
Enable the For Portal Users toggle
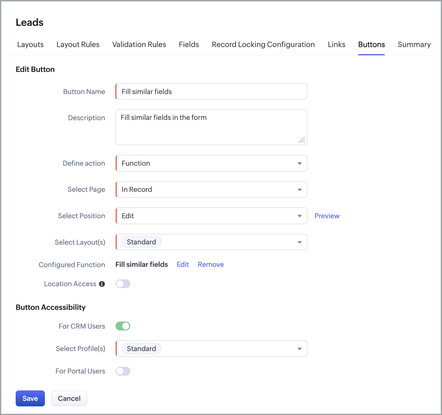tap(123, 371)
